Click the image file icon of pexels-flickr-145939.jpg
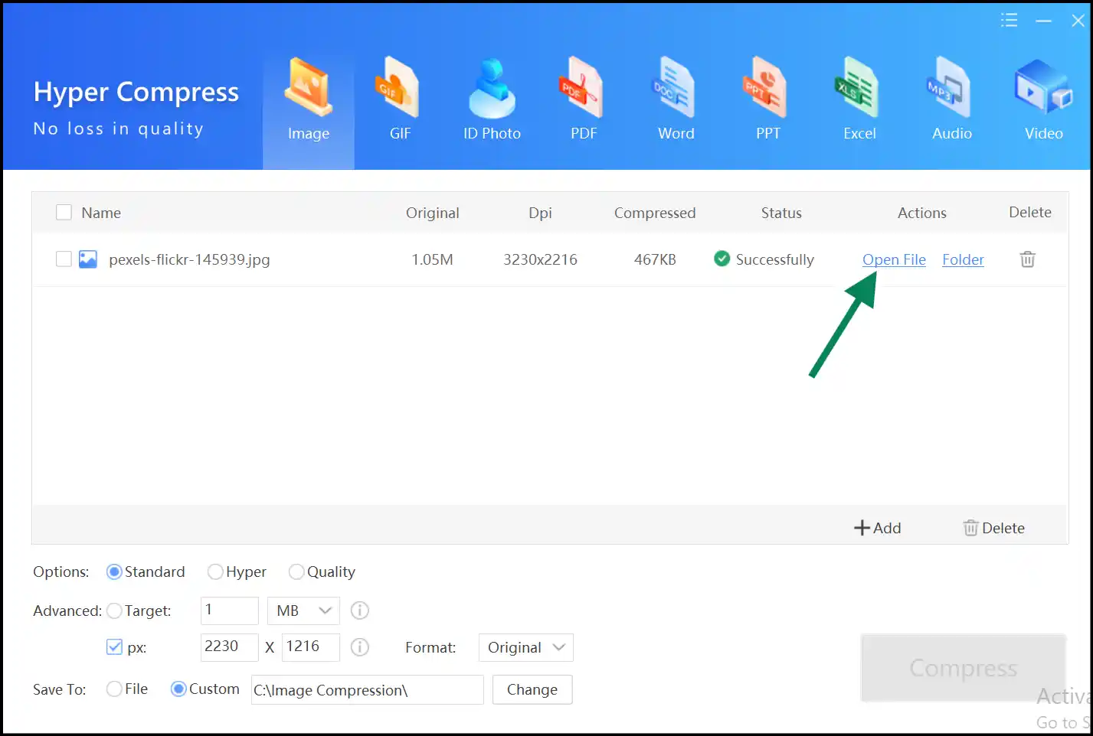1093x736 pixels. [88, 259]
